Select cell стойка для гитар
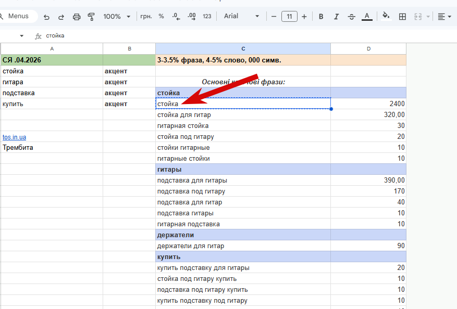This screenshot has width=457, height=309. click(x=243, y=114)
